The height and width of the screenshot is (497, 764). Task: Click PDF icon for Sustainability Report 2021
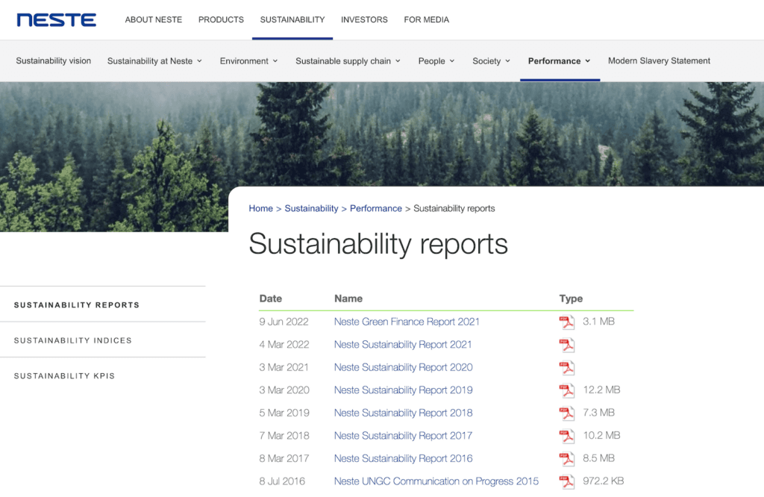(x=567, y=345)
